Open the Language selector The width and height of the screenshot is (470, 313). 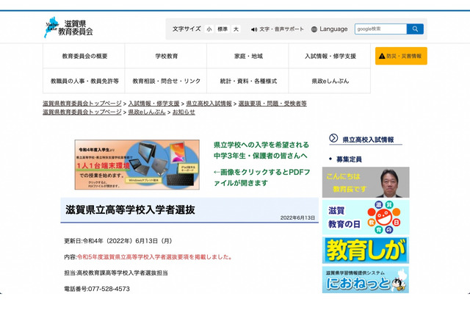point(330,29)
